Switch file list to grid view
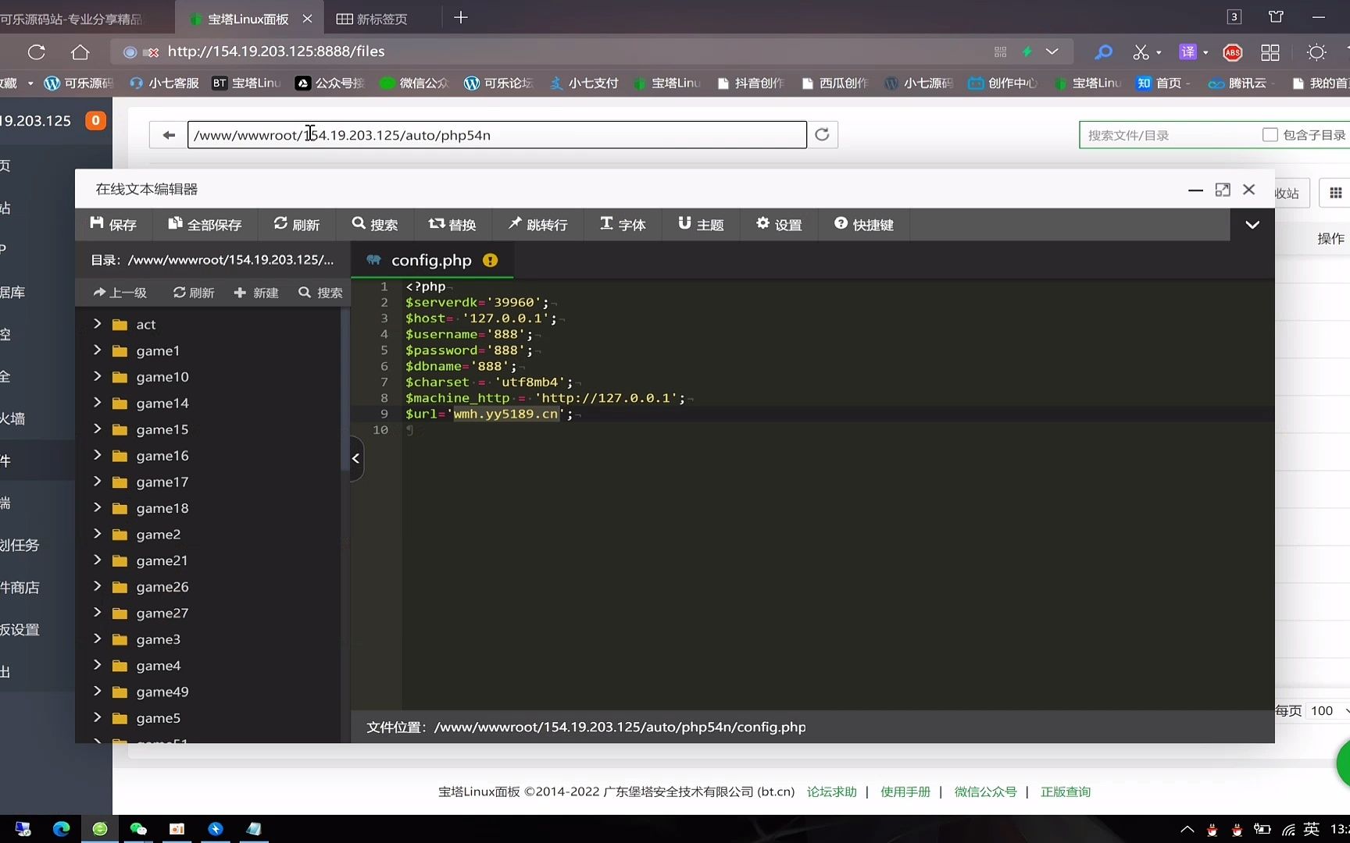 click(1335, 193)
